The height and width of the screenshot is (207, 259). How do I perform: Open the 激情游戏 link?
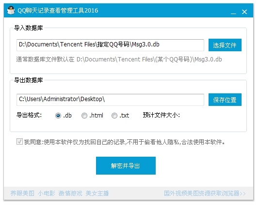[x=70, y=193]
